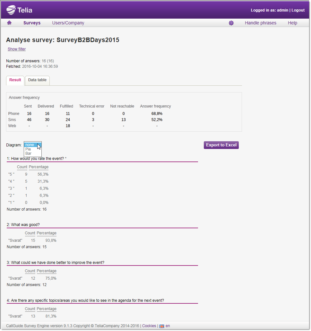Click the Count column header for question 1
This screenshot has width=311, height=331.
coord(22,167)
